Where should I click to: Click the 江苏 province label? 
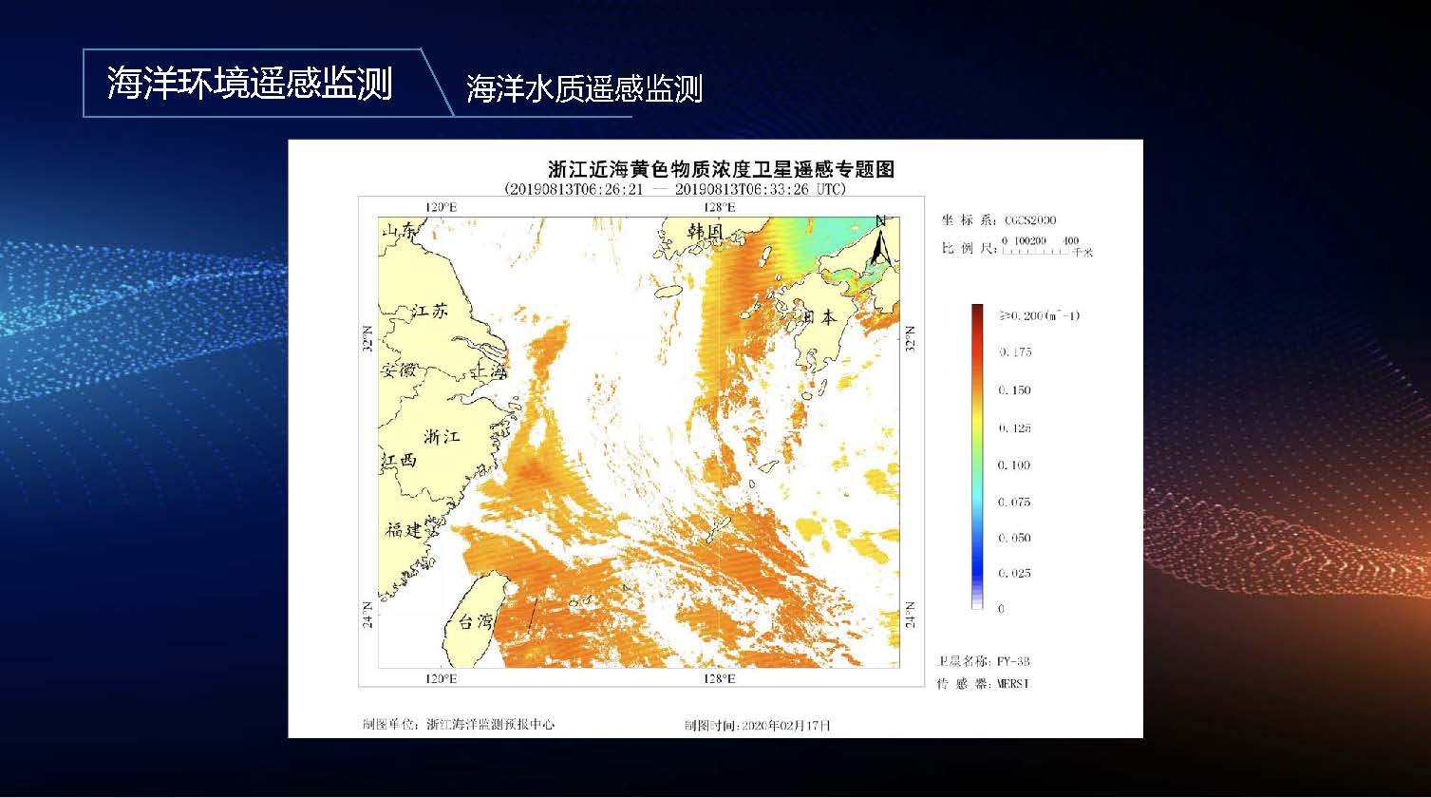428,312
